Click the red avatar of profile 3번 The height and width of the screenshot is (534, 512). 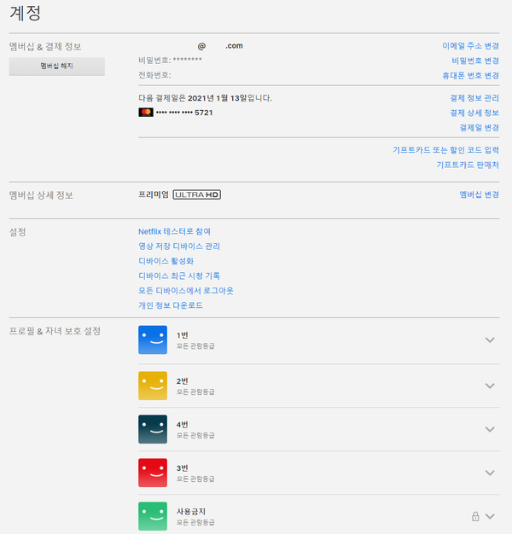tap(153, 473)
